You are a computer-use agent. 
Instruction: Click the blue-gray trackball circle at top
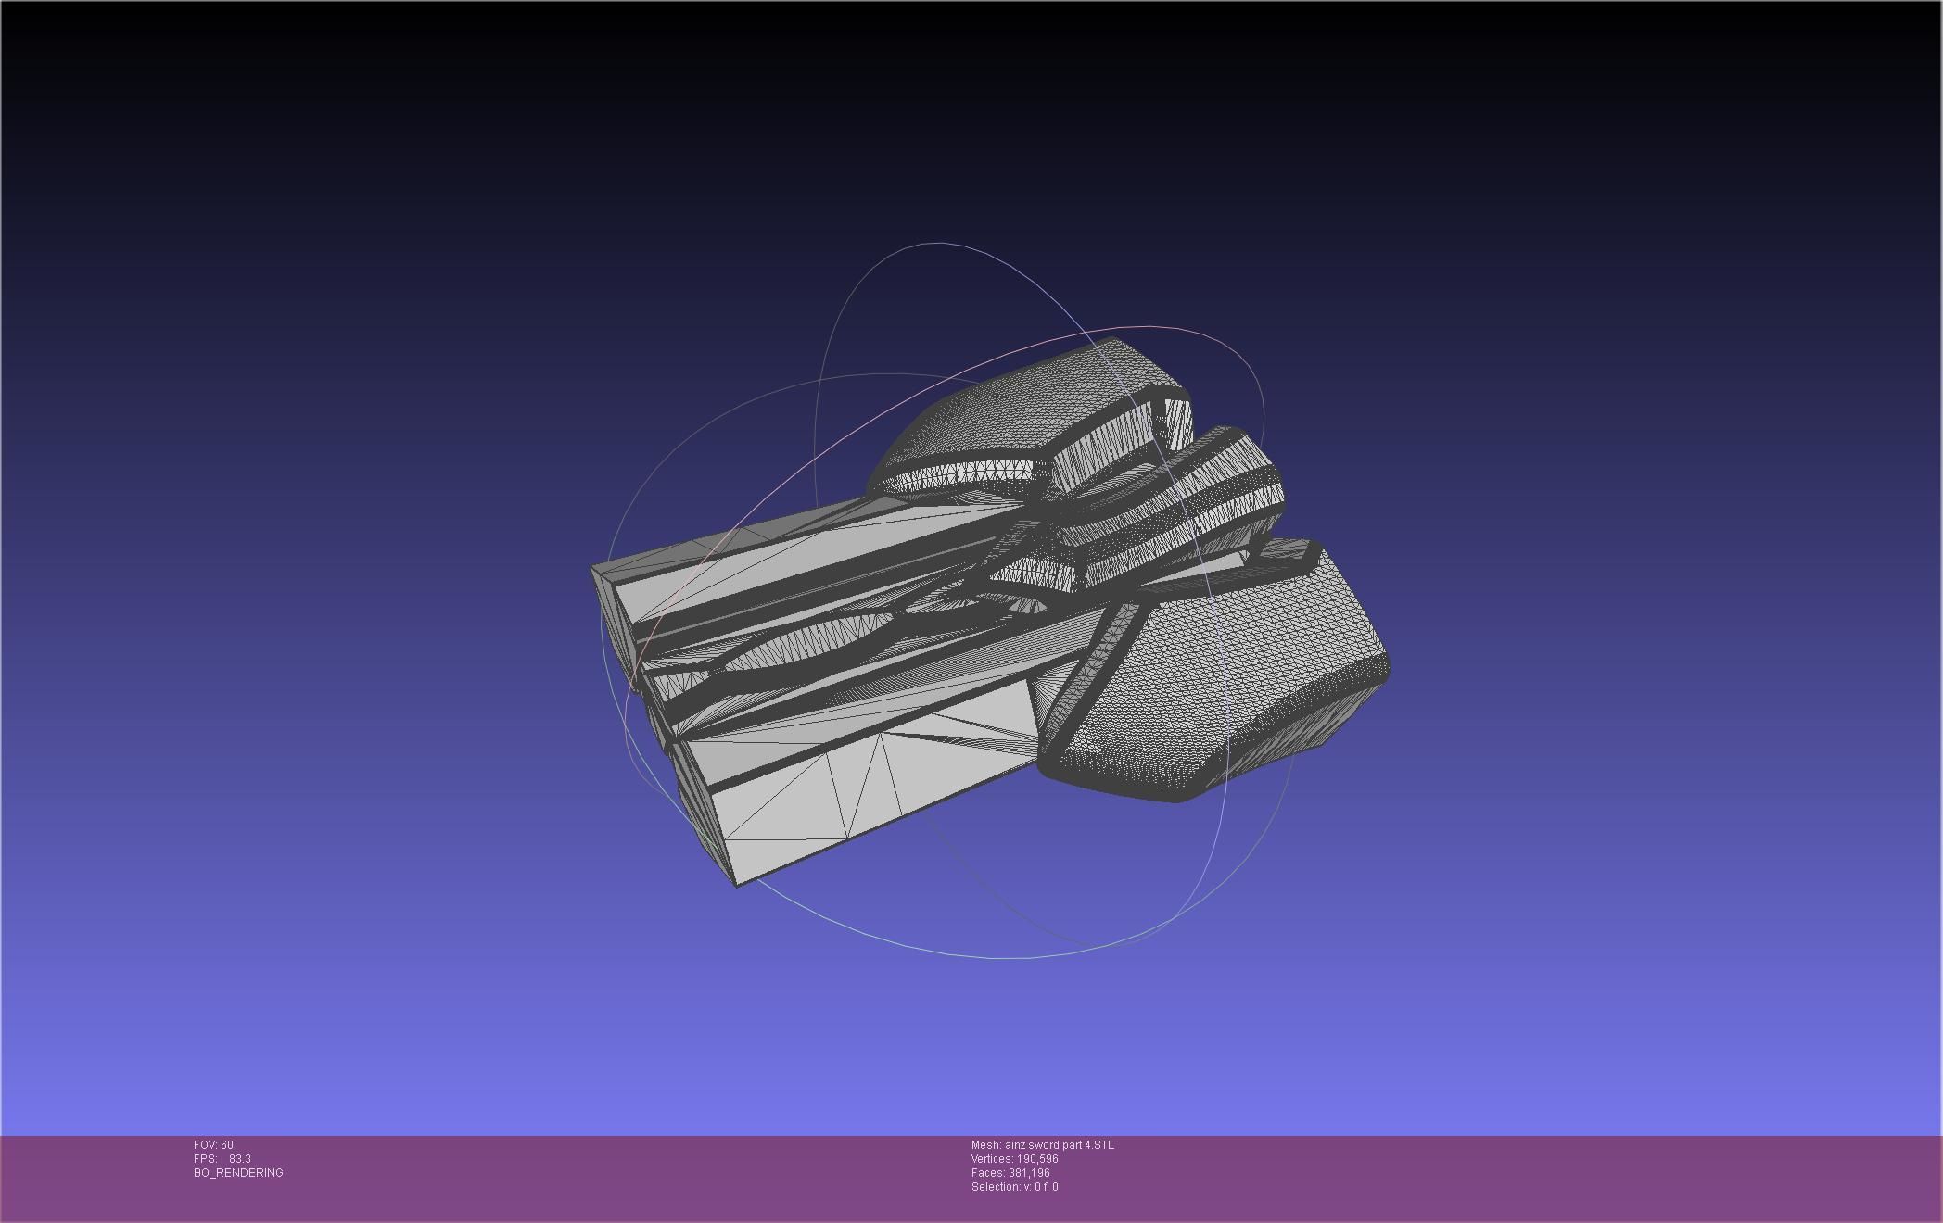click(936, 244)
